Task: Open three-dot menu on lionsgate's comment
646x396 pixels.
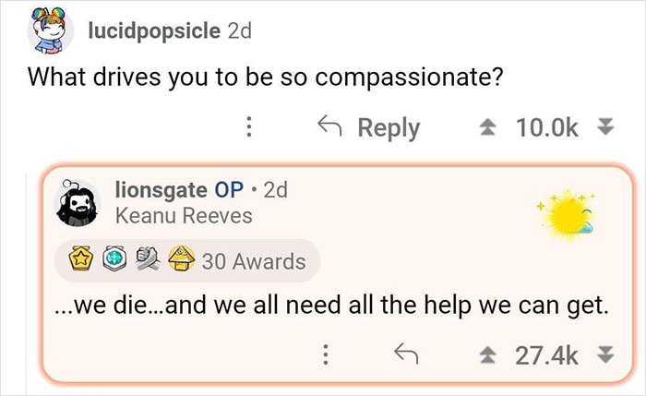Action: click(x=327, y=353)
